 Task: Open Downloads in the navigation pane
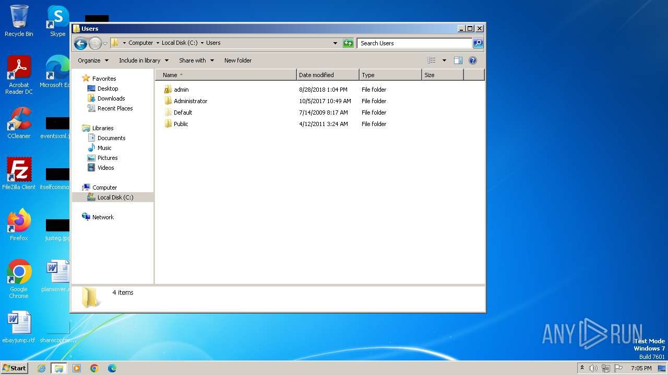tap(111, 98)
